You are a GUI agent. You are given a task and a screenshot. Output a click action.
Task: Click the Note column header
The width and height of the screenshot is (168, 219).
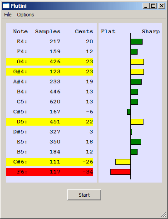(20, 31)
